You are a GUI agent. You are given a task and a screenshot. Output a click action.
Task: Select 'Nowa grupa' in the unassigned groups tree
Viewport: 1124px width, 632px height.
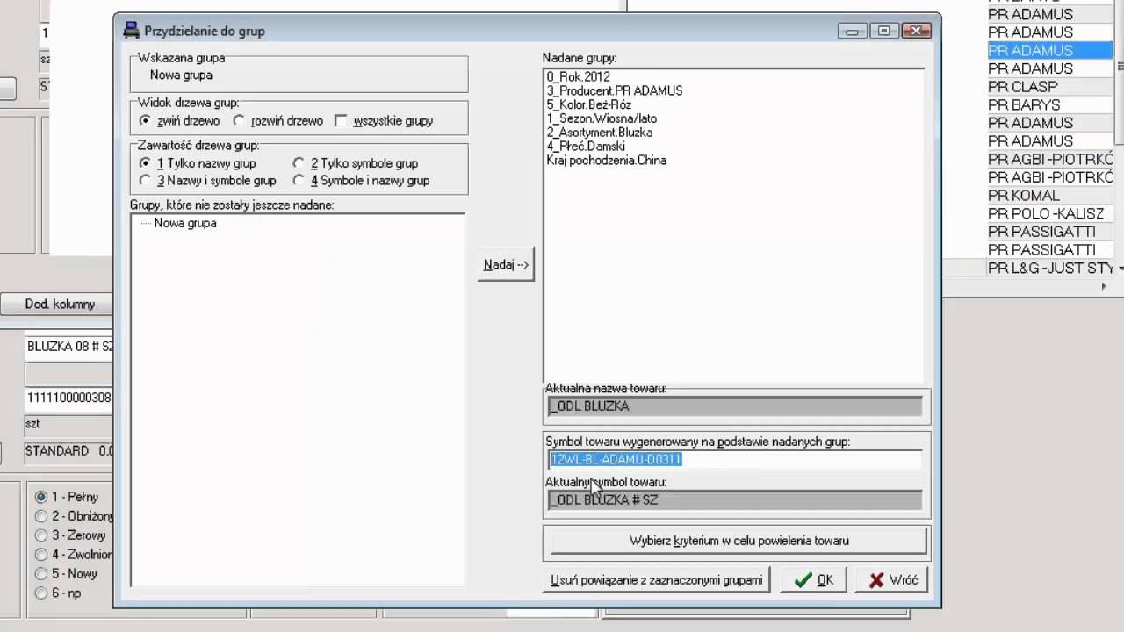[x=185, y=223]
